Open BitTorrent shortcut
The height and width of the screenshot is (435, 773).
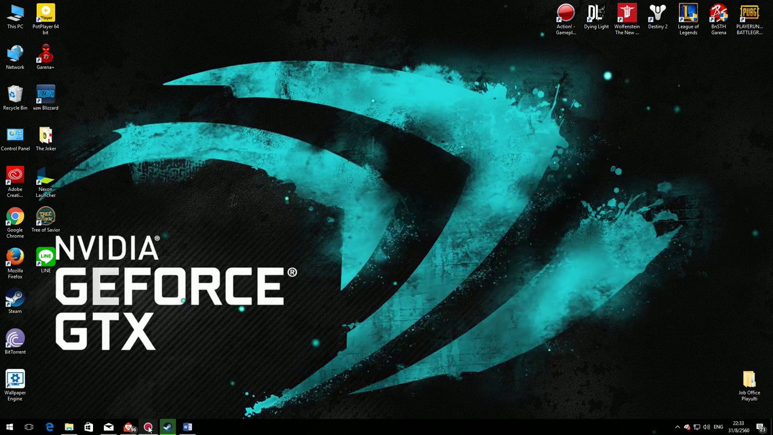[x=15, y=342]
